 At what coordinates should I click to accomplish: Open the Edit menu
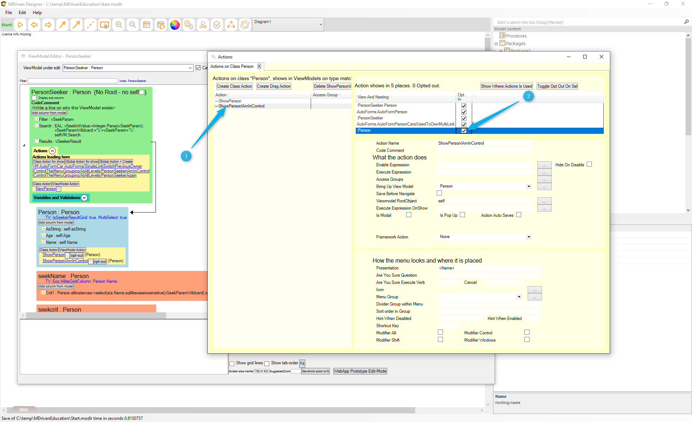click(22, 13)
